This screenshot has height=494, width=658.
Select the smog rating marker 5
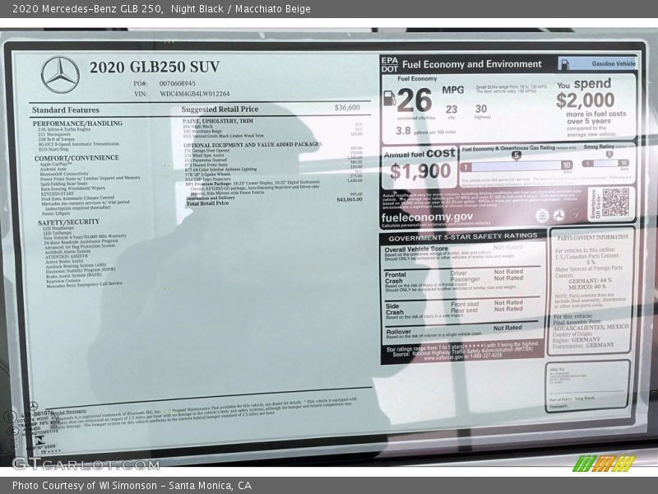coord(609,155)
